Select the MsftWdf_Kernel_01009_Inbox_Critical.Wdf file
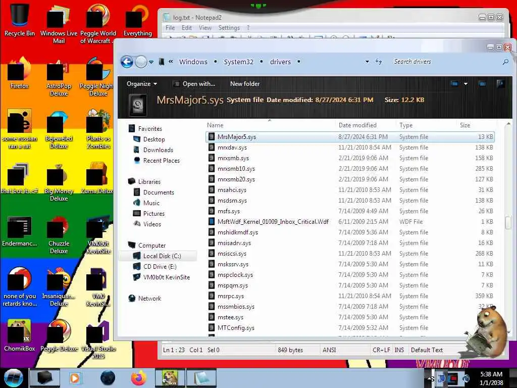Viewport: 517px width, 388px height. tap(273, 221)
